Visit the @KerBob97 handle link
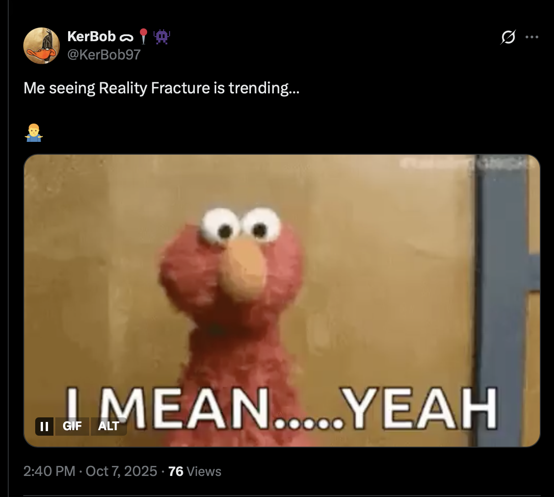Viewport: 554px width, 497px height. [x=104, y=54]
